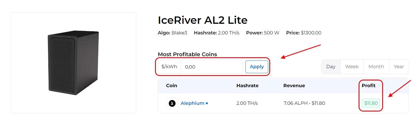Open the IceRiver AL2 Lite miner image
This screenshot has width=419, height=121.
pyautogui.click(x=73, y=63)
